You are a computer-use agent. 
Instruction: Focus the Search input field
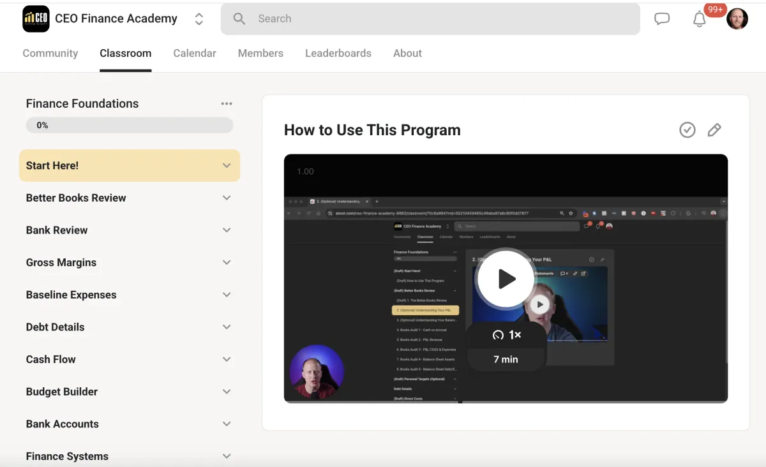click(x=430, y=19)
